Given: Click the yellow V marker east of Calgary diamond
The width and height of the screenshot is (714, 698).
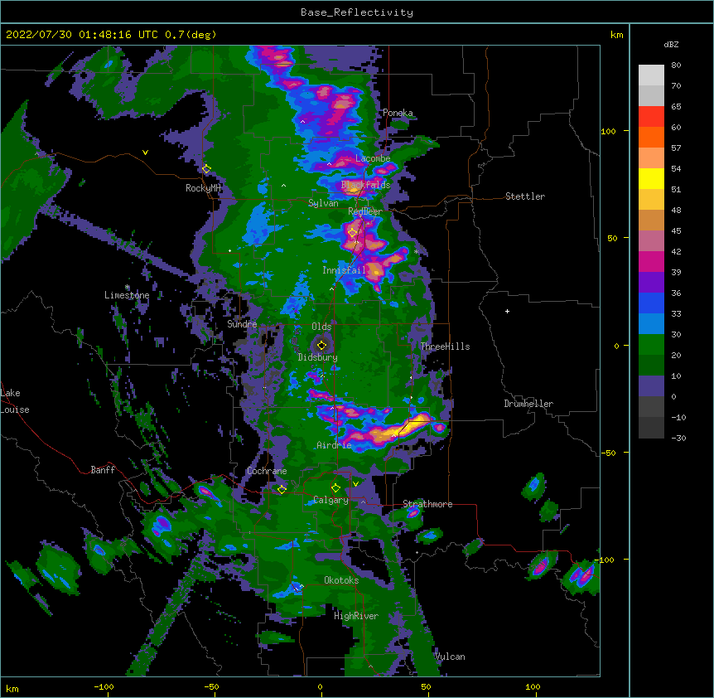Looking at the screenshot, I should [x=355, y=484].
